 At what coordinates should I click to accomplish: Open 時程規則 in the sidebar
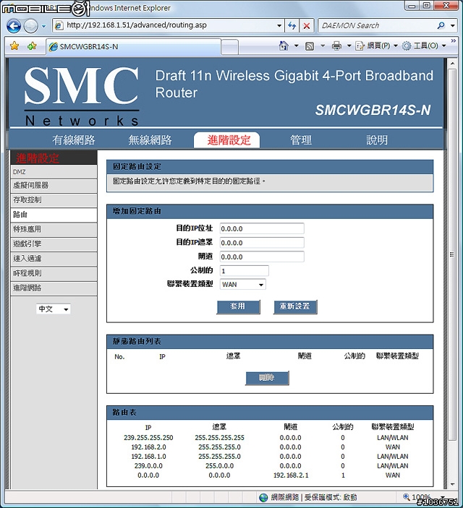click(54, 273)
